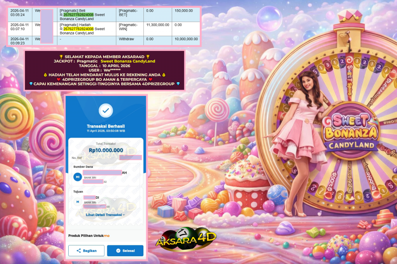Click the checkmark icon inside the Selesai button
397x264 pixels.
coord(118,250)
